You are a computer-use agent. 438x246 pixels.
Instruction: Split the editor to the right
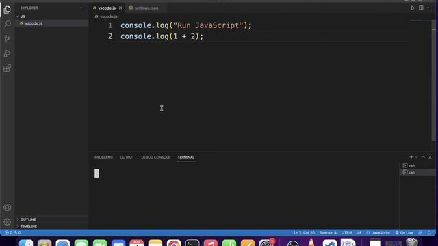tap(421, 8)
